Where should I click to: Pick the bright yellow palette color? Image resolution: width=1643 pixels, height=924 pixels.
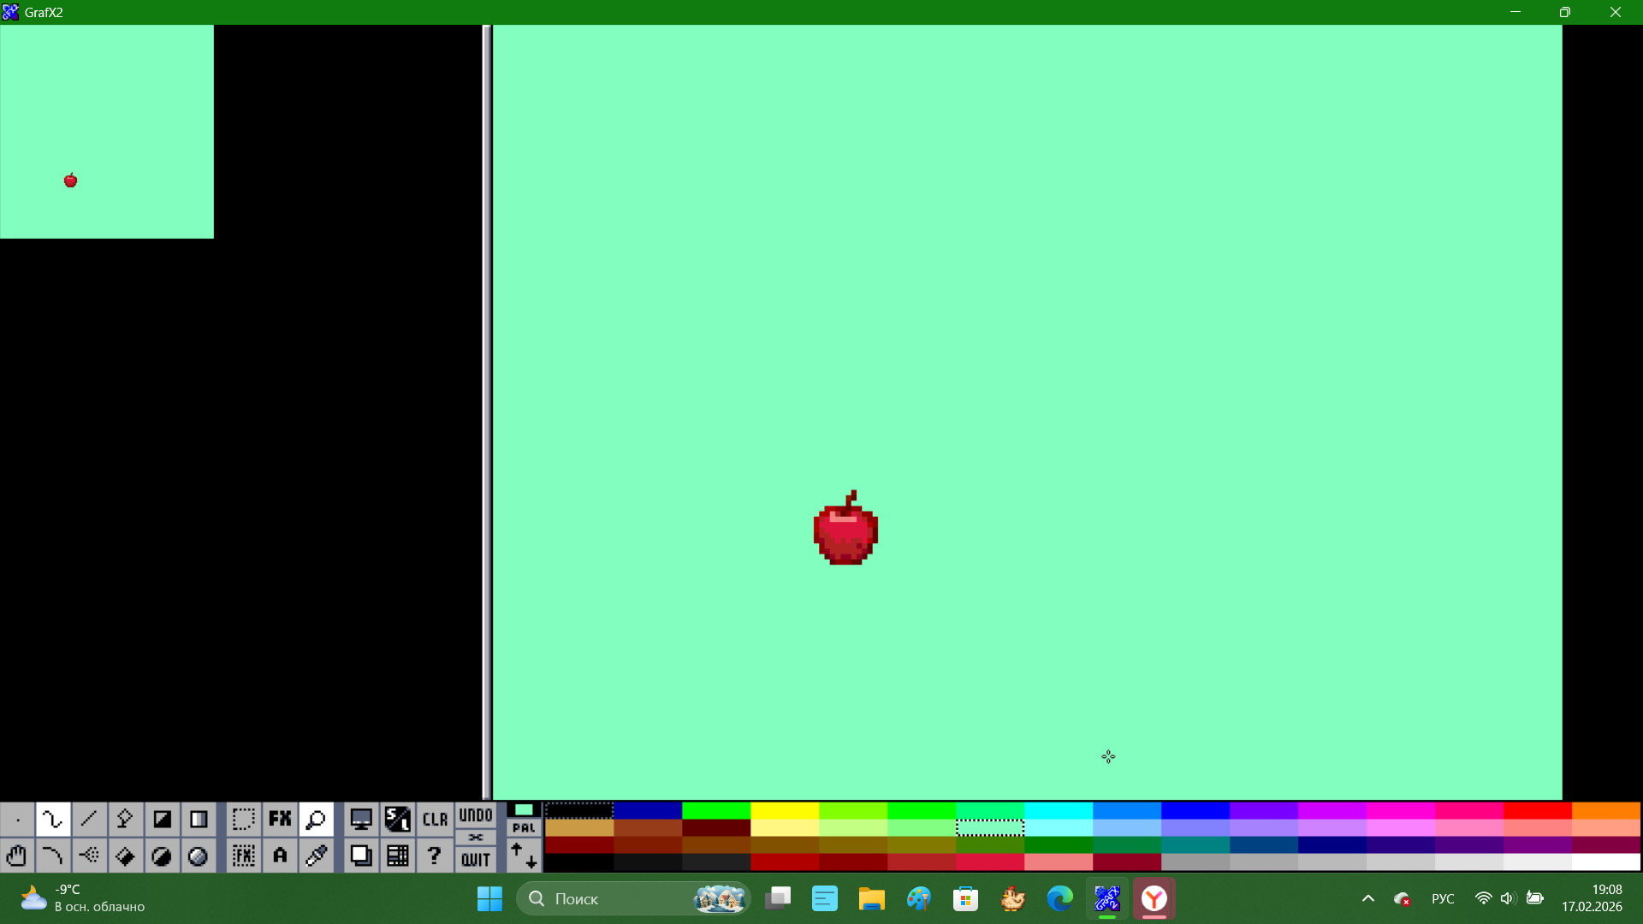coord(784,810)
